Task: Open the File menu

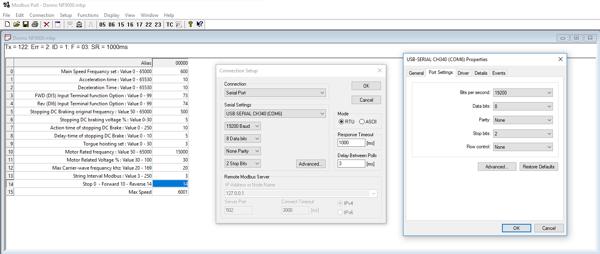Action: click(6, 15)
